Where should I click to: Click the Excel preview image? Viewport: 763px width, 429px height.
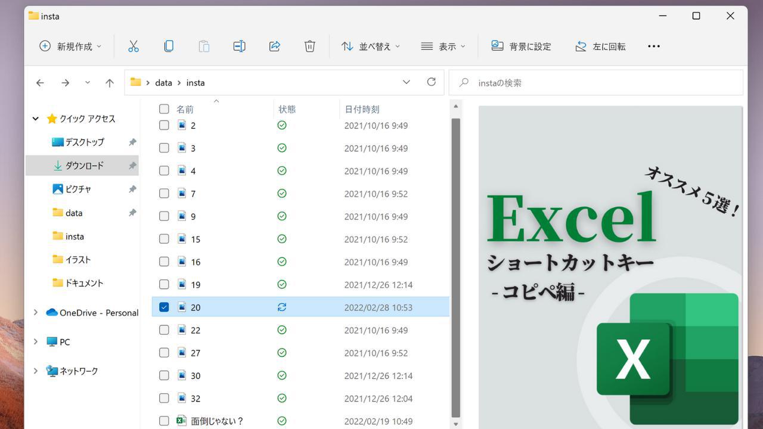pyautogui.click(x=610, y=268)
